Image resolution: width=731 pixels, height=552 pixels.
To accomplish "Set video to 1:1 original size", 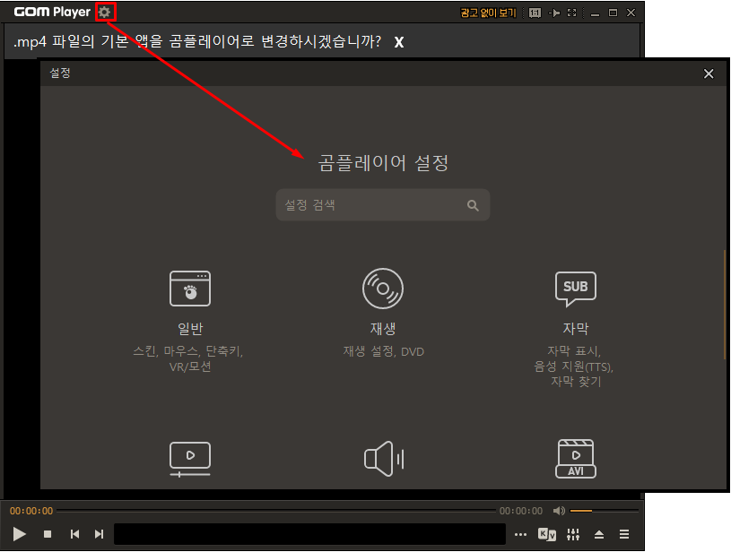I will click(535, 13).
